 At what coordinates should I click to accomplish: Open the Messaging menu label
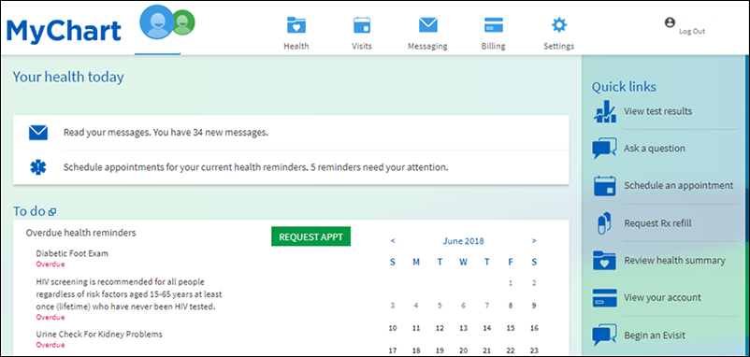coord(427,47)
